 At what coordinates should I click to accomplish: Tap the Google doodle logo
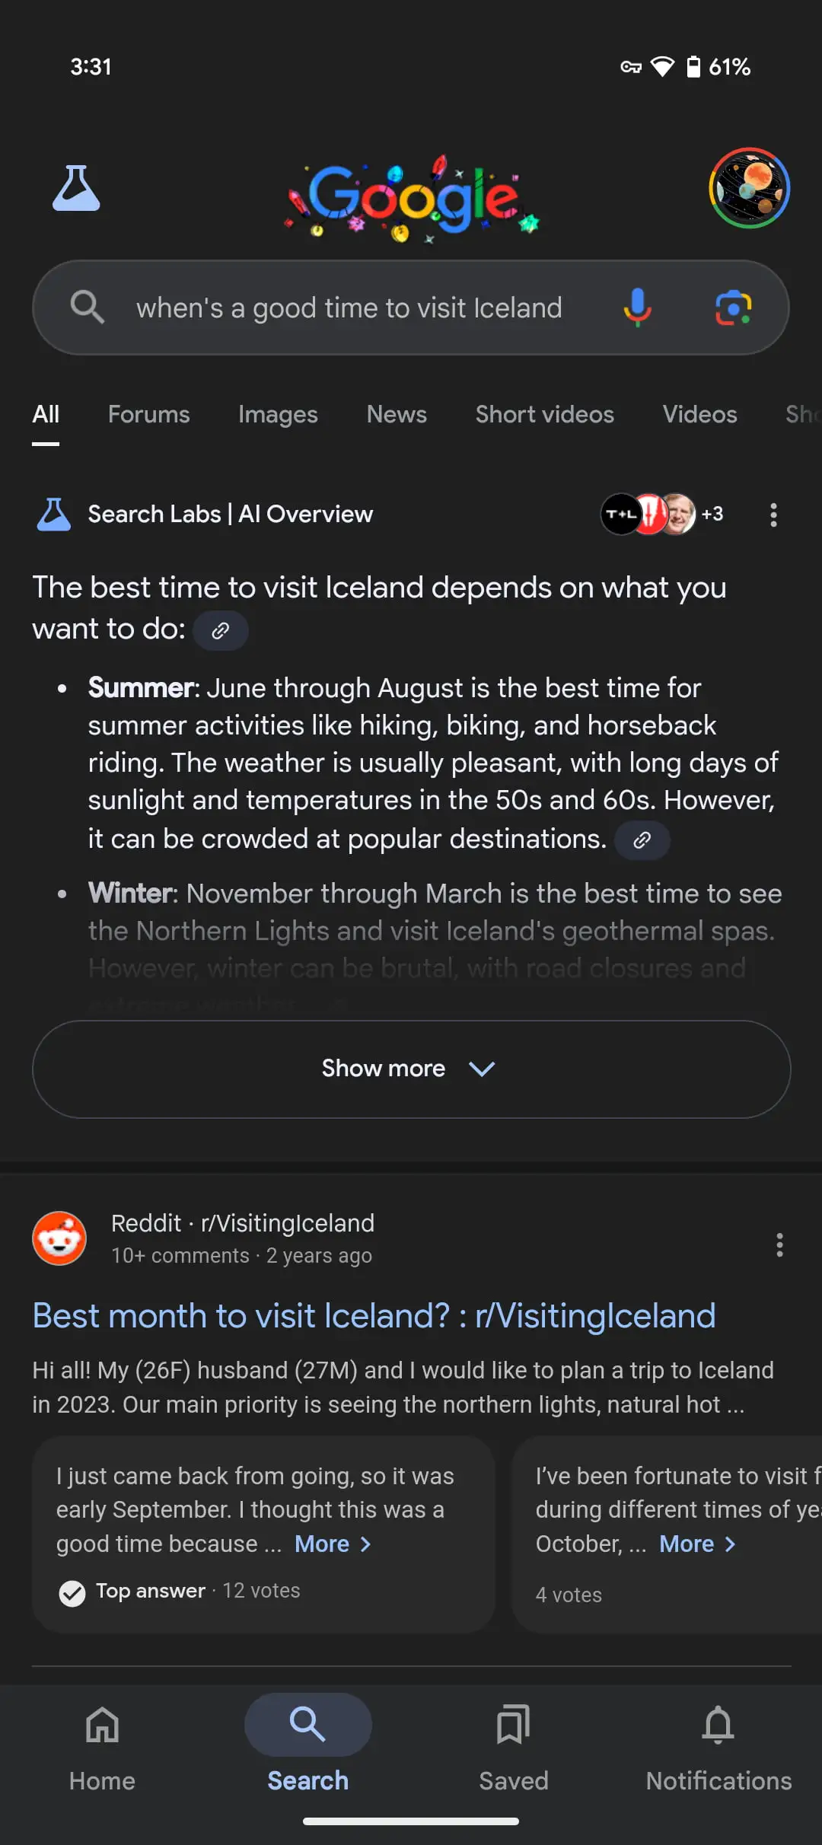[412, 198]
